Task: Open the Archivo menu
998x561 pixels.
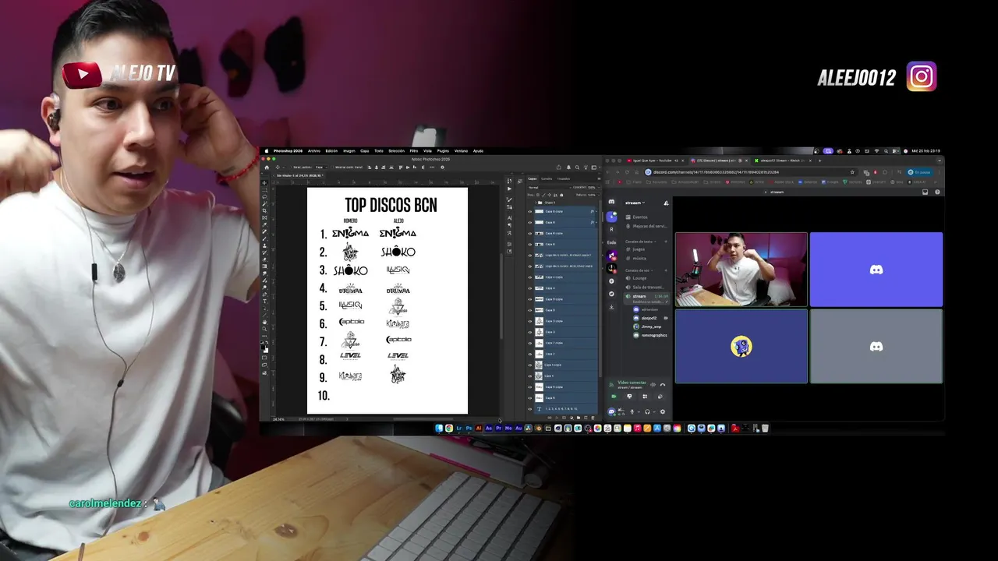Action: click(x=313, y=151)
